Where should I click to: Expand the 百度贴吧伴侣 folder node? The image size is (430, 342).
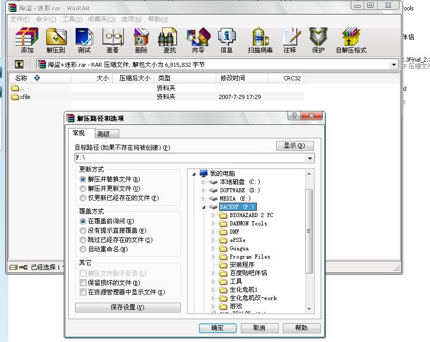point(213,273)
